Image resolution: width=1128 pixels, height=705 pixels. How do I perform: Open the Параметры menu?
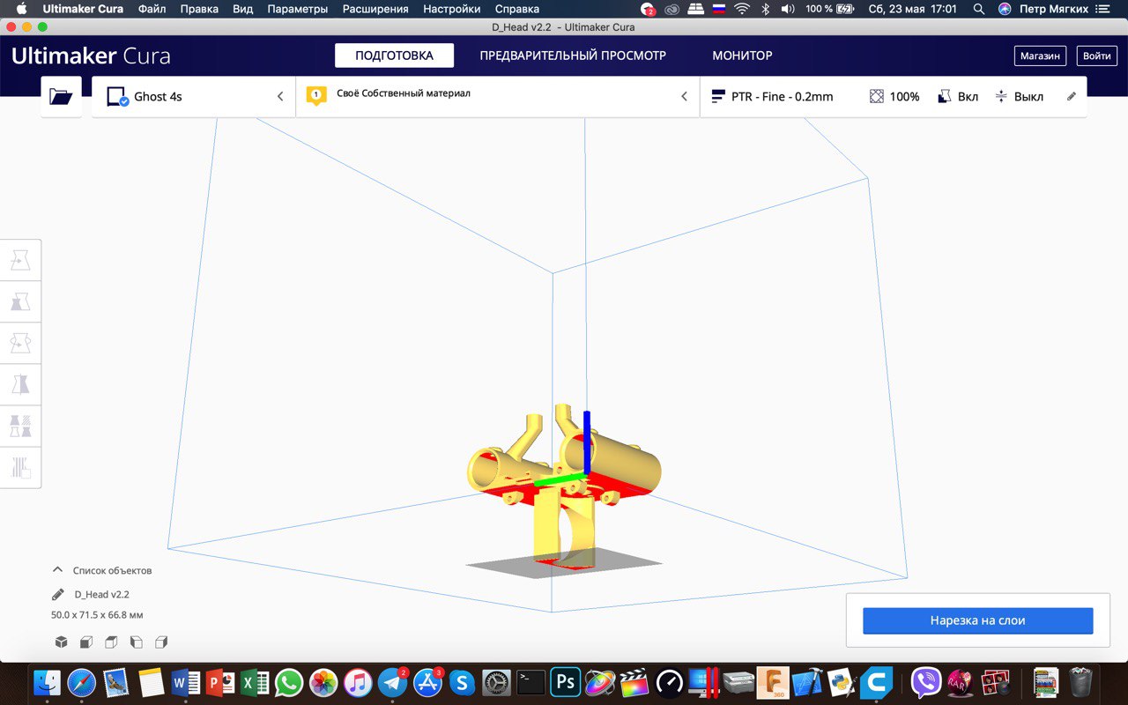tap(298, 9)
